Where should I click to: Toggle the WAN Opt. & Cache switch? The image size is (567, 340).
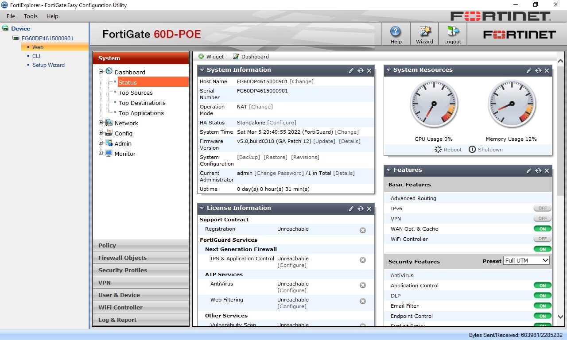tap(543, 229)
